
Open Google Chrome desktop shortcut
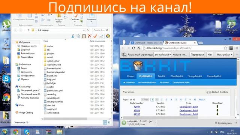[x=6, y=99]
